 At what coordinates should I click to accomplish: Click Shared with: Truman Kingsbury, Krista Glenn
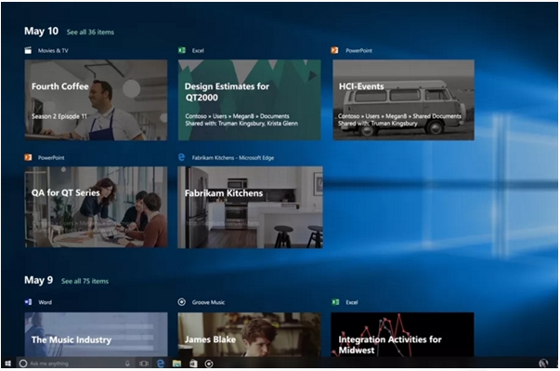pyautogui.click(x=241, y=124)
